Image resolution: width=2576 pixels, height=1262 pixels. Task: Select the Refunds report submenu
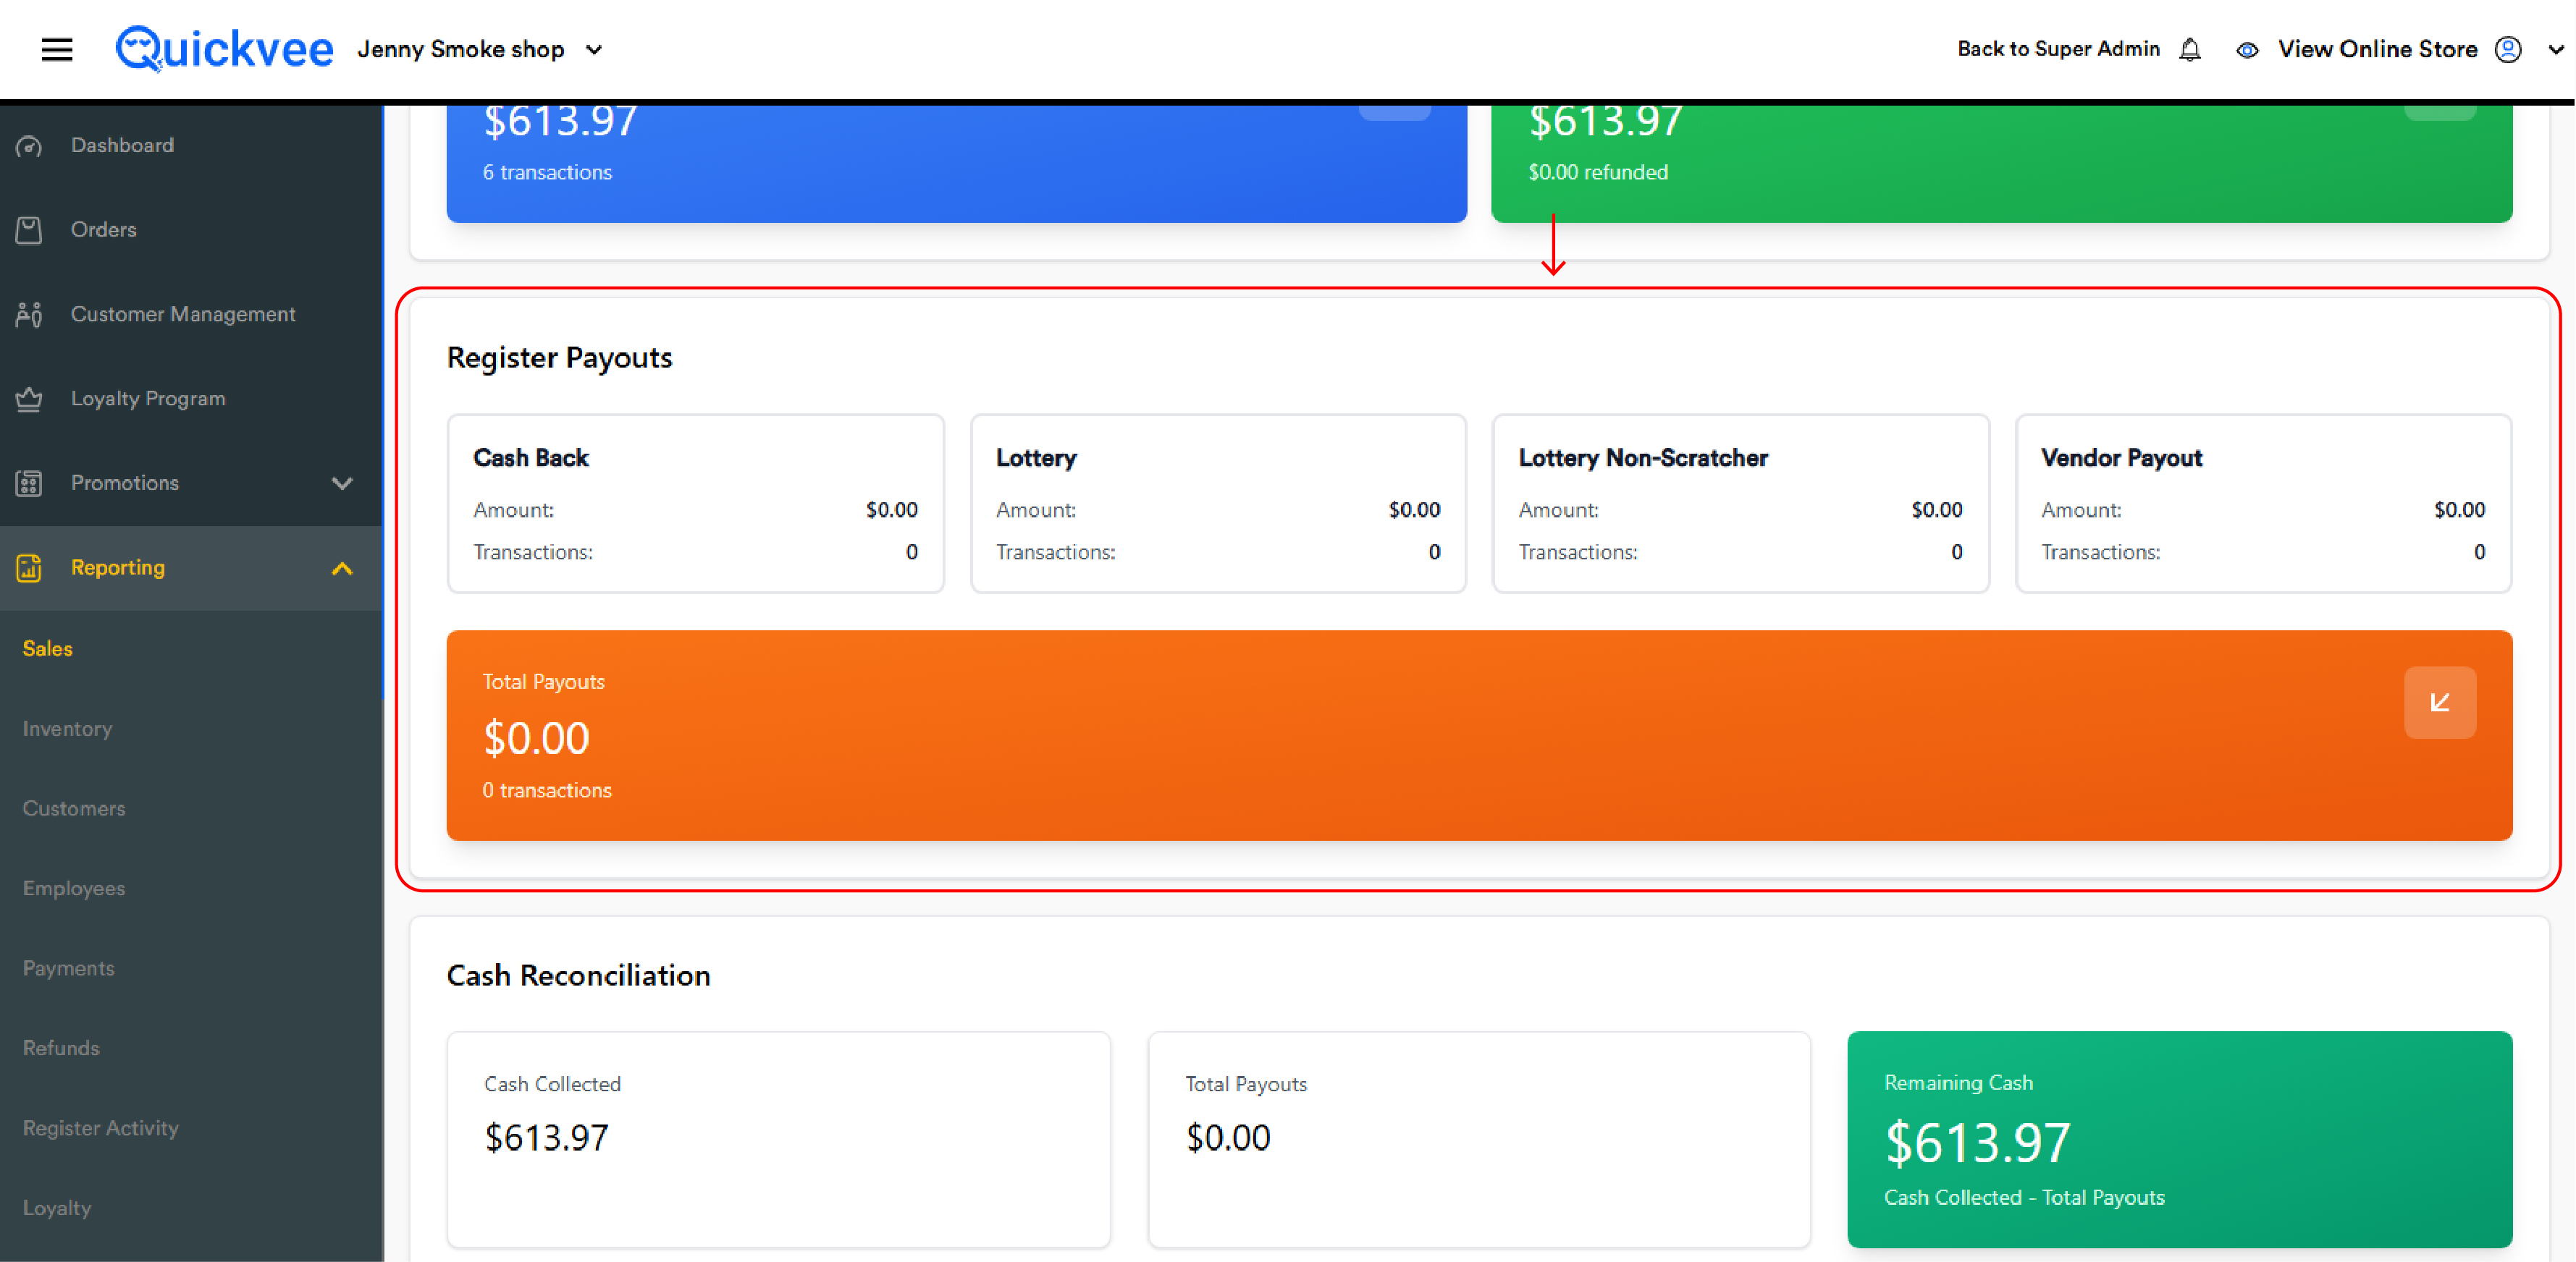61,1049
